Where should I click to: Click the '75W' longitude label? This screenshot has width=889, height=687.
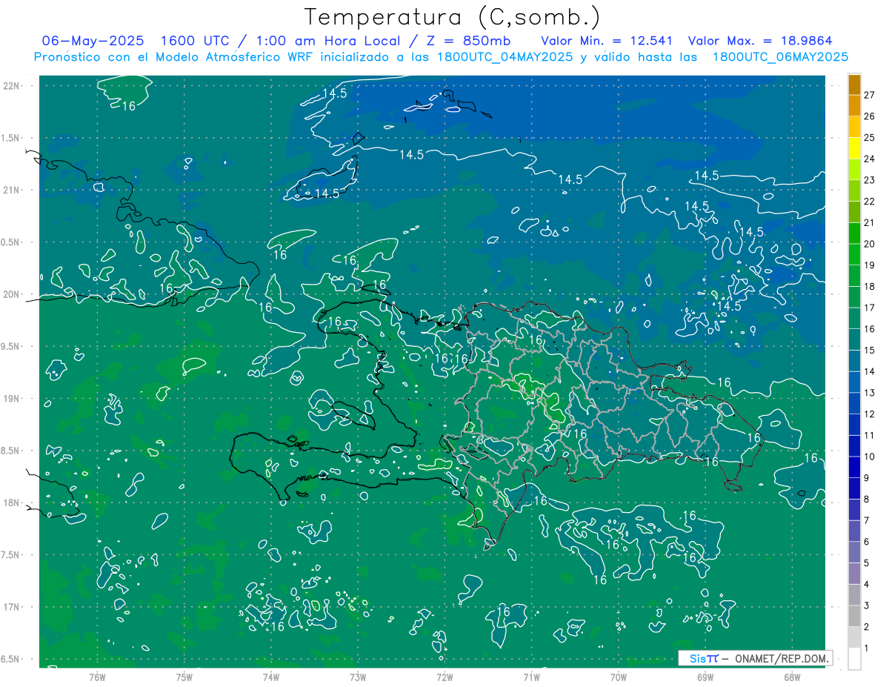click(184, 677)
